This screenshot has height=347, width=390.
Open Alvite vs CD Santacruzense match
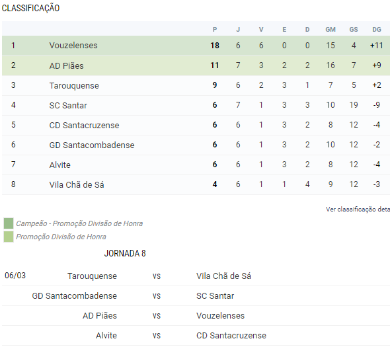196,336
